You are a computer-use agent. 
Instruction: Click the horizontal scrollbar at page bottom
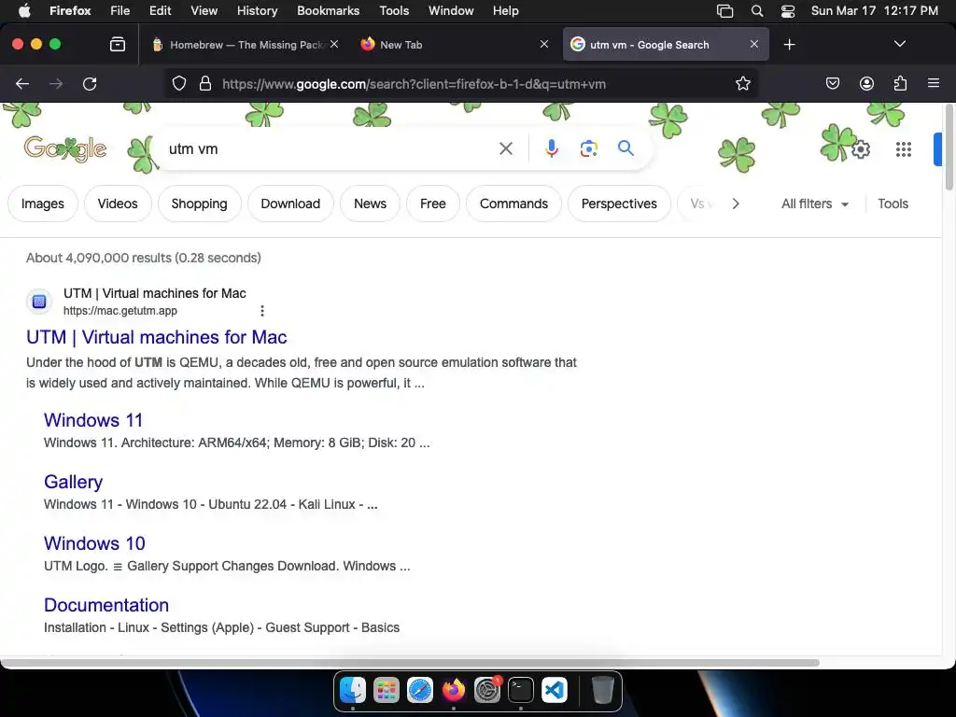(410, 663)
